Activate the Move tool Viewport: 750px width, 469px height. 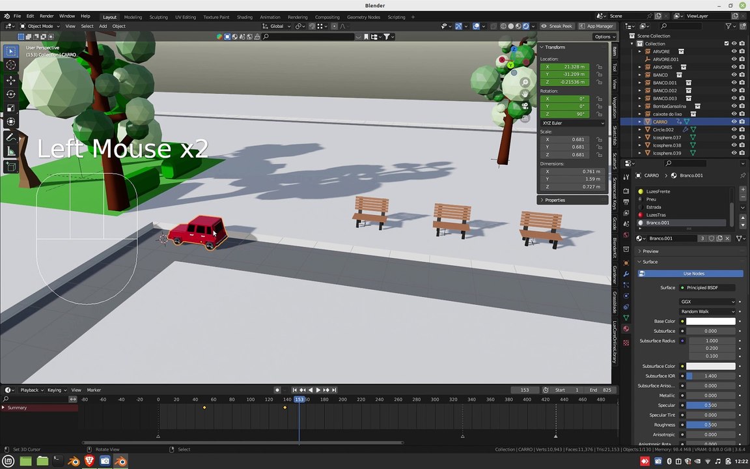click(10, 81)
